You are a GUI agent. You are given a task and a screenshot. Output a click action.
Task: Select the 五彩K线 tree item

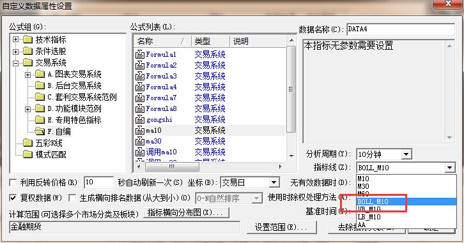coord(49,144)
